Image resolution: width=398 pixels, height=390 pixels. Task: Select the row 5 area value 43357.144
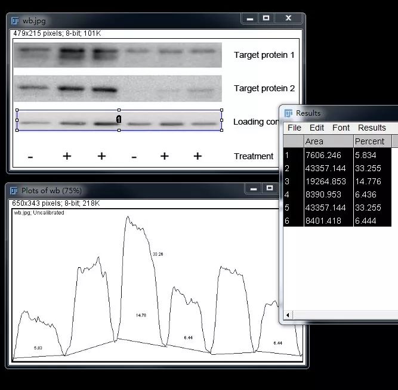point(325,208)
